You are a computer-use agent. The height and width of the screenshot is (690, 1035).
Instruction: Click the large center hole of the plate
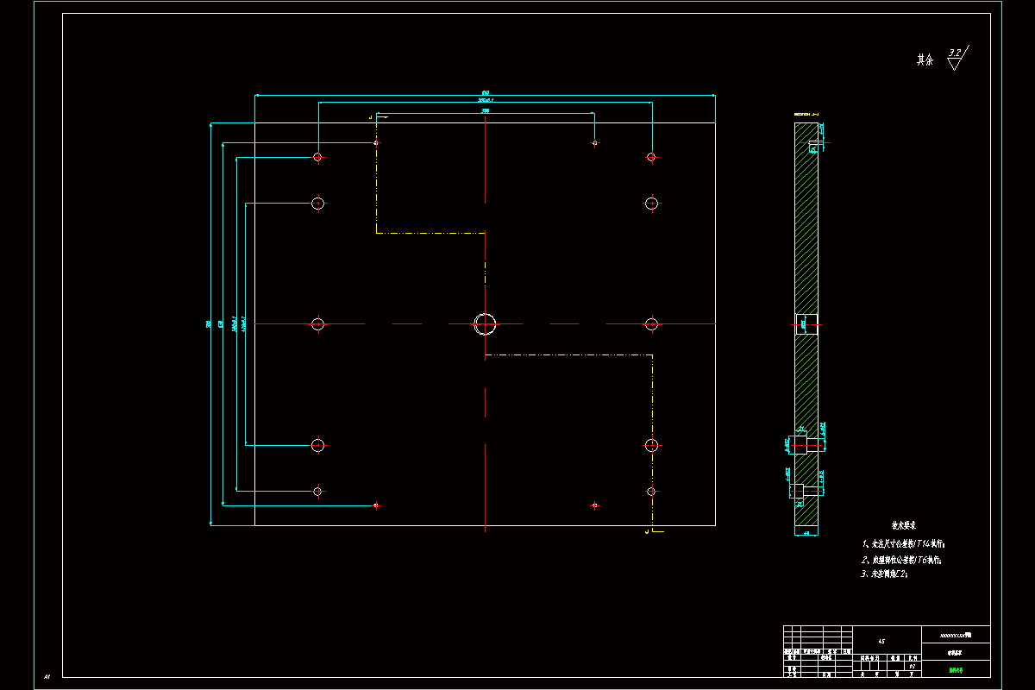[x=485, y=324]
